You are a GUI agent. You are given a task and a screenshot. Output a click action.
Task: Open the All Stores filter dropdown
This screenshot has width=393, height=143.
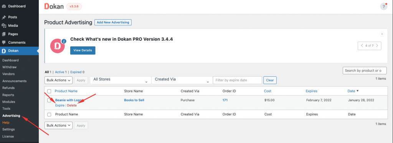tap(120, 80)
